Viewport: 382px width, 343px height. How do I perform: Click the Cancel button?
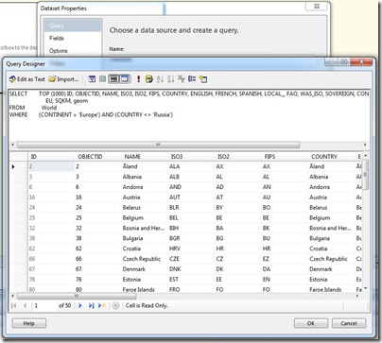pos(349,323)
